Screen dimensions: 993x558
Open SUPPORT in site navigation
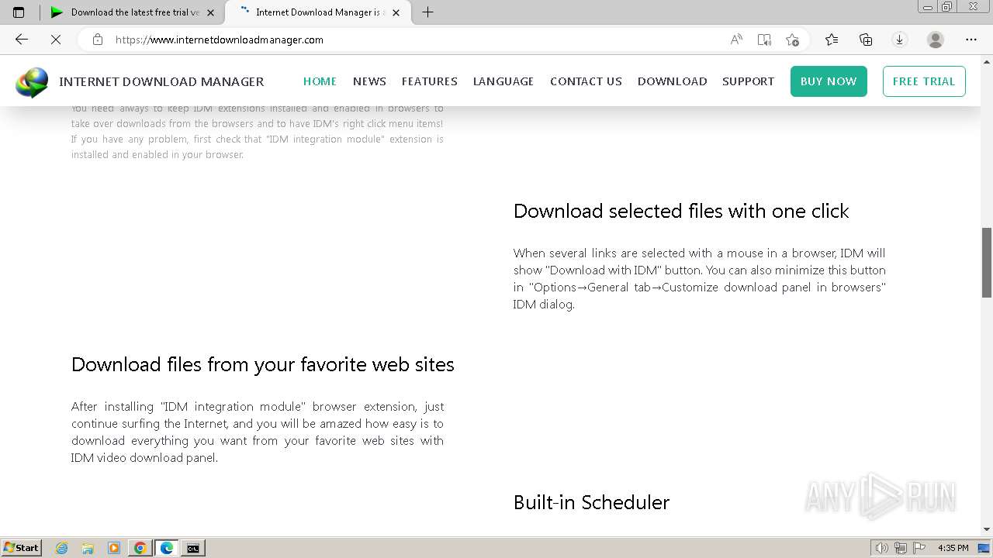748,81
